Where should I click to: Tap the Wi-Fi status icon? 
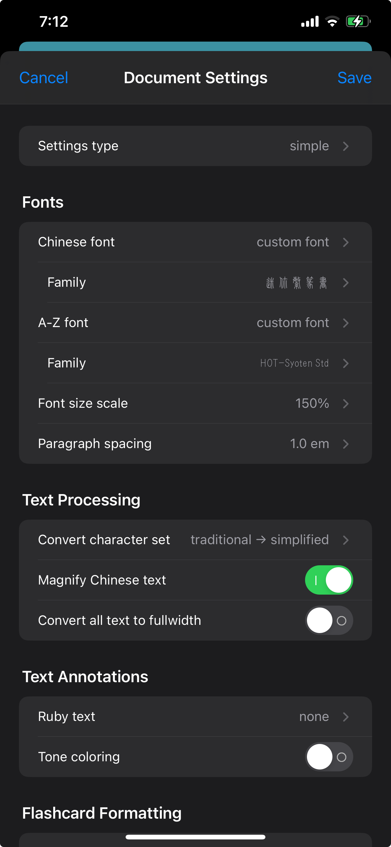[x=332, y=21]
